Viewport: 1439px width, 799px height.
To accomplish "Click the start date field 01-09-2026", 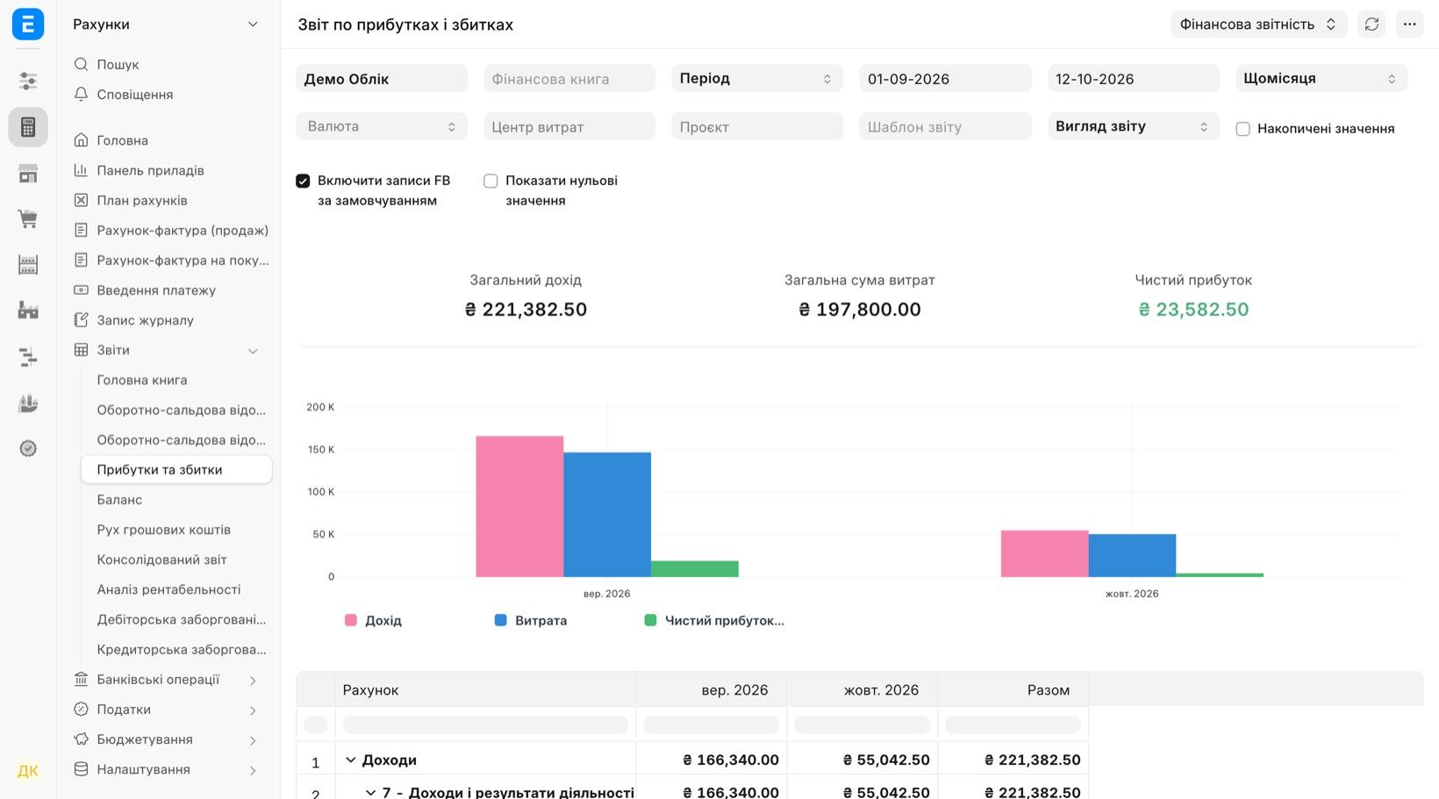I will click(945, 78).
